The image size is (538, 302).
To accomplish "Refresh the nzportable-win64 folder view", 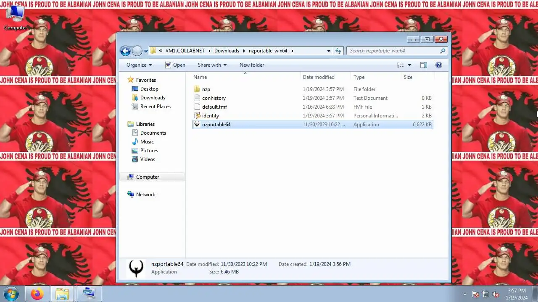I will [x=338, y=51].
